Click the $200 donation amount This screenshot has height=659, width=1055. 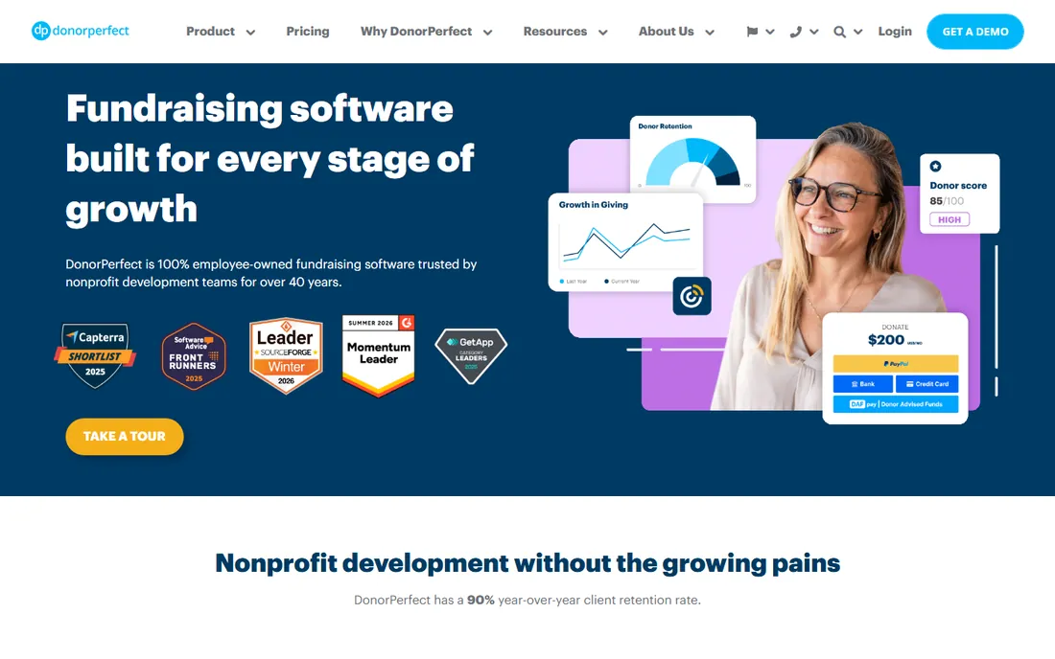[x=886, y=340]
